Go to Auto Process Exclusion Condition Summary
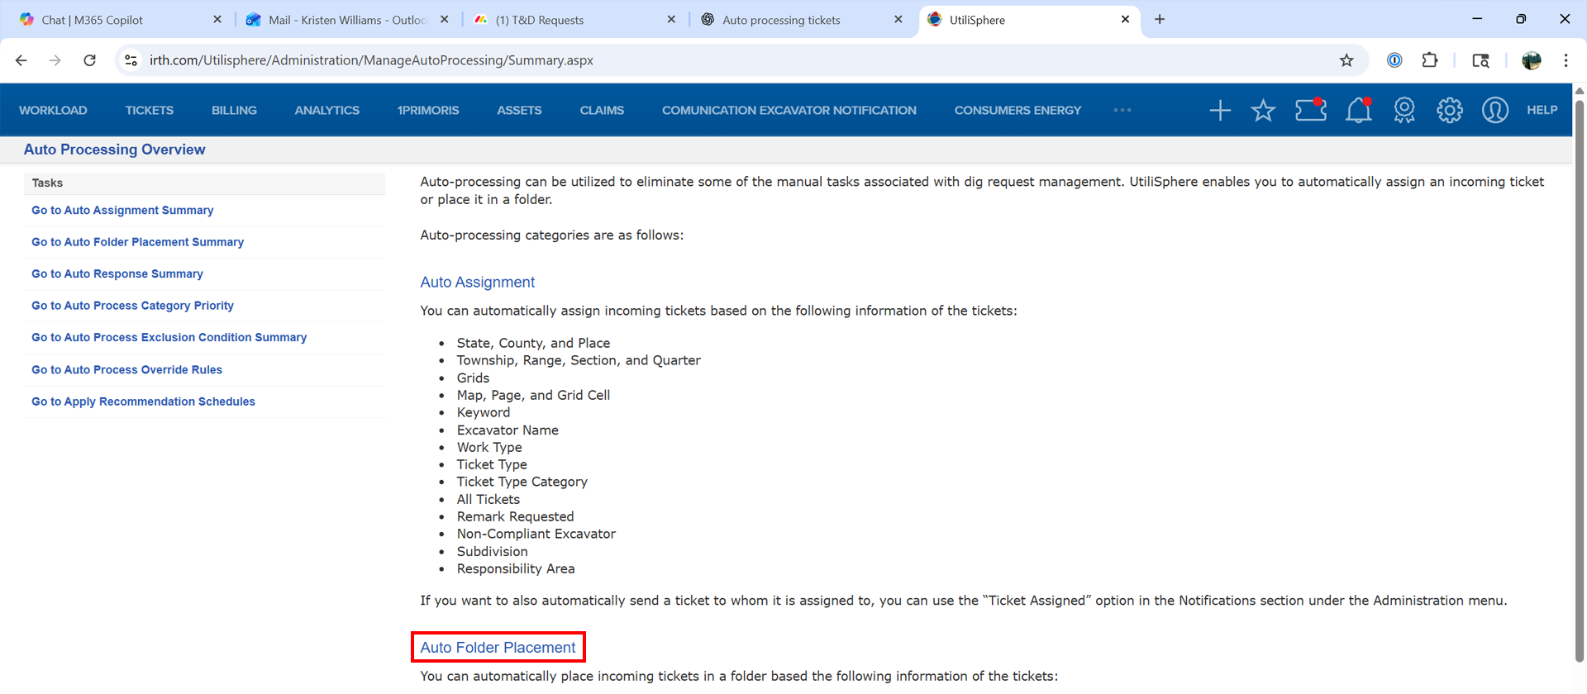This screenshot has width=1587, height=694. [169, 337]
